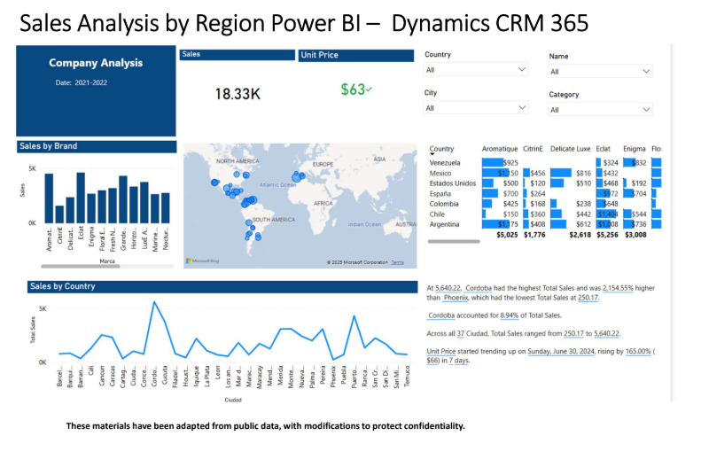Open the map Terms link

[x=397, y=262]
